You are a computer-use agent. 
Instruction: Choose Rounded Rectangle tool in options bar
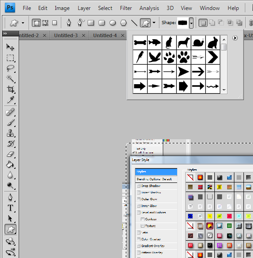[x=102, y=23]
